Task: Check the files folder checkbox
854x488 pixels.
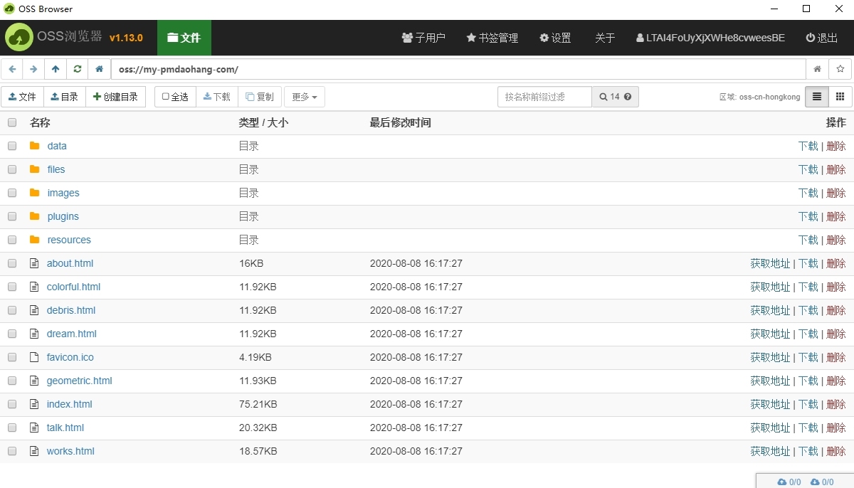Action: pos(12,169)
